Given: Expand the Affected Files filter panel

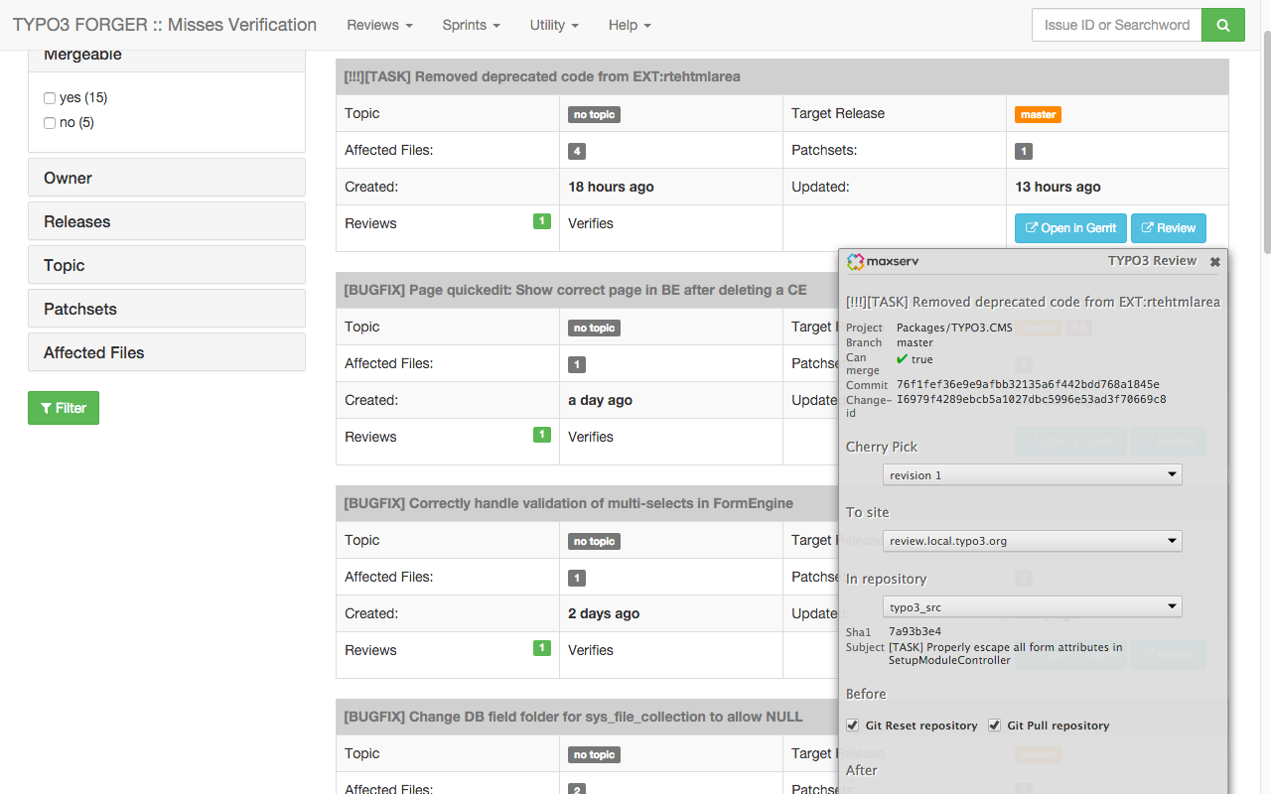Looking at the screenshot, I should [x=167, y=352].
